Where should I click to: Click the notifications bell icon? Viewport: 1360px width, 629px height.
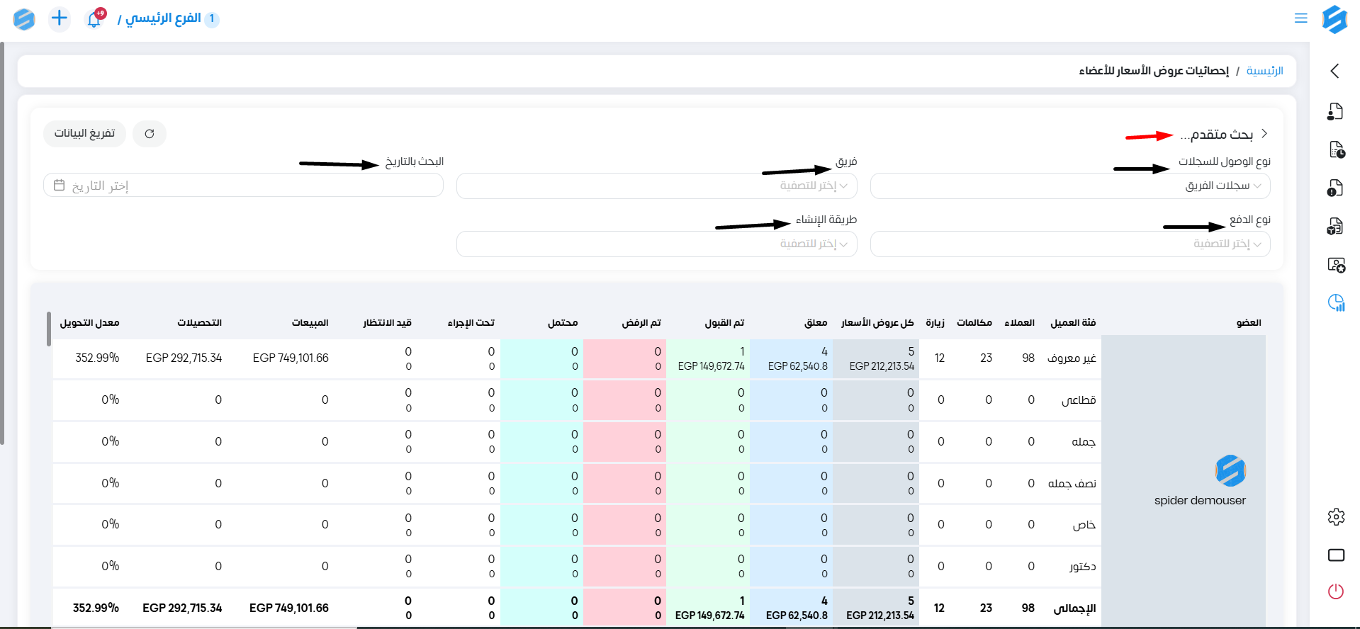pos(94,19)
